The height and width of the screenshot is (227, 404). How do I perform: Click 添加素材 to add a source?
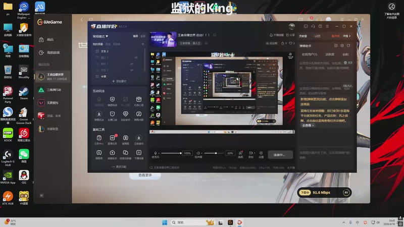[119, 81]
